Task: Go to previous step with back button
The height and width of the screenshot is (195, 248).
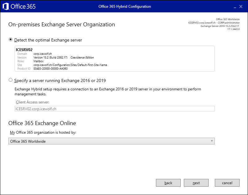Action: pos(168,183)
